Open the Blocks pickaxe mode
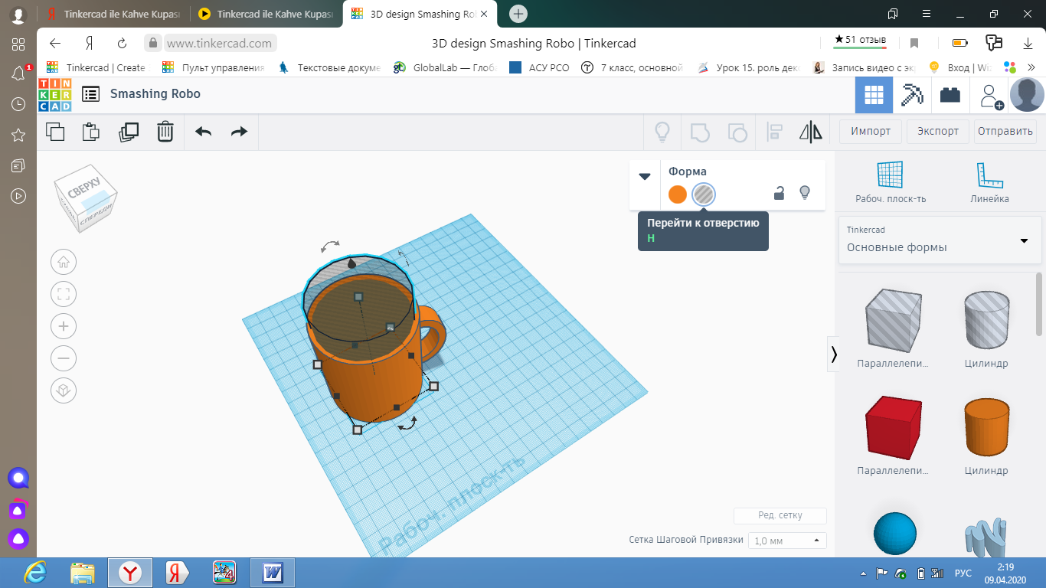Viewport: 1046px width, 588px height. click(912, 95)
